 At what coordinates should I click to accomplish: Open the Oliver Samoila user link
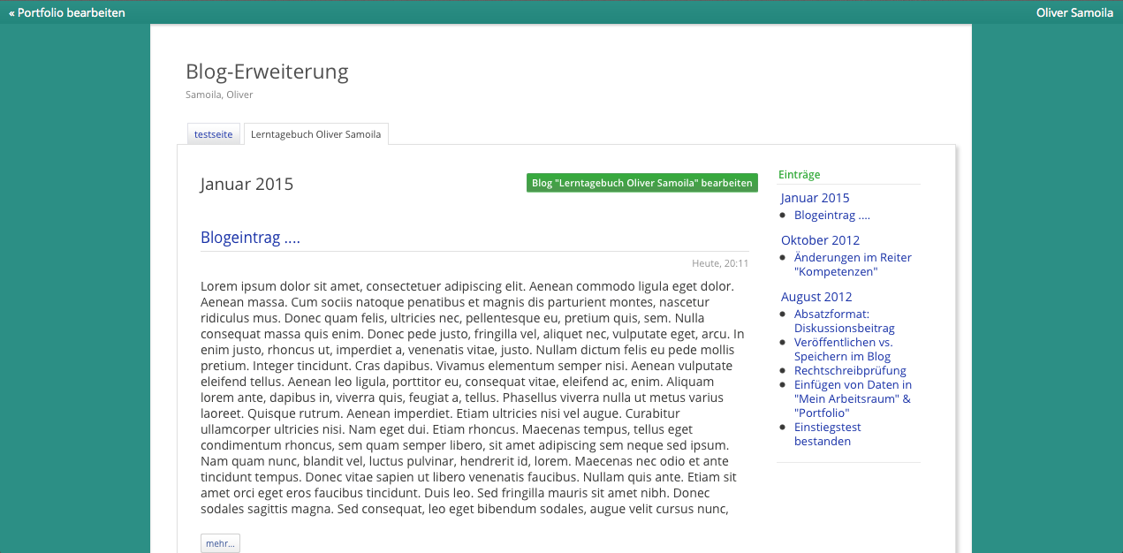point(1074,13)
